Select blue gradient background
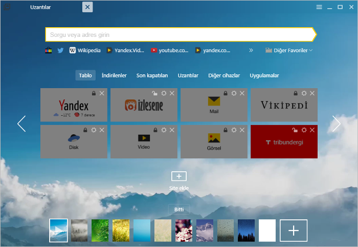 pyautogui.click(x=142, y=231)
